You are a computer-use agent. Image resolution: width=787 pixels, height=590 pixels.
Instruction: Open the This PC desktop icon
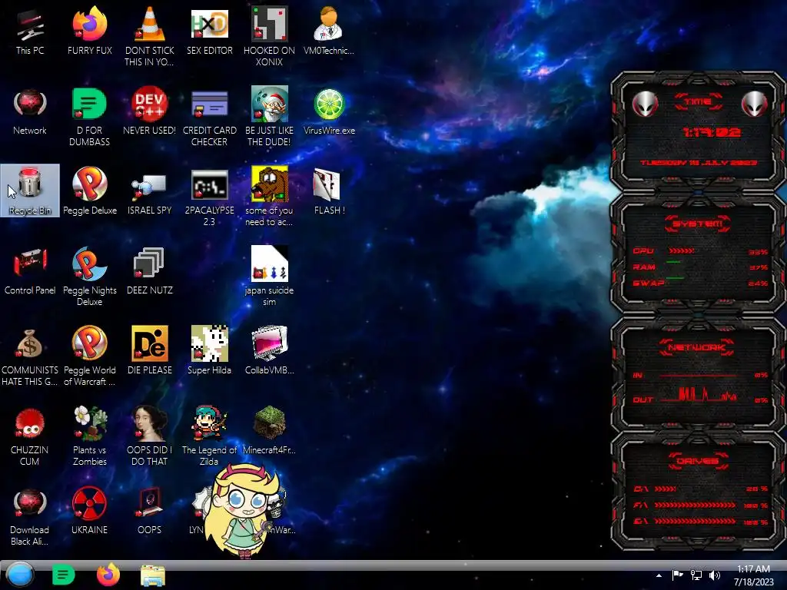tap(30, 31)
